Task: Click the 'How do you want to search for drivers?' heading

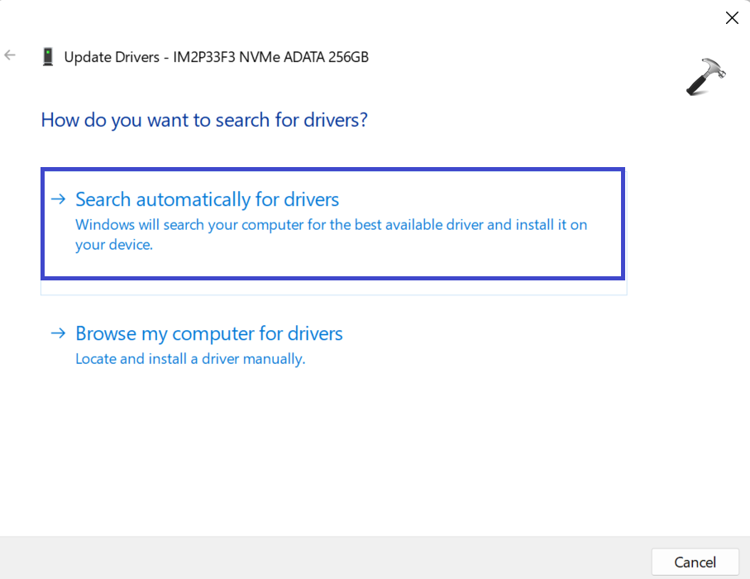Action: point(204,120)
